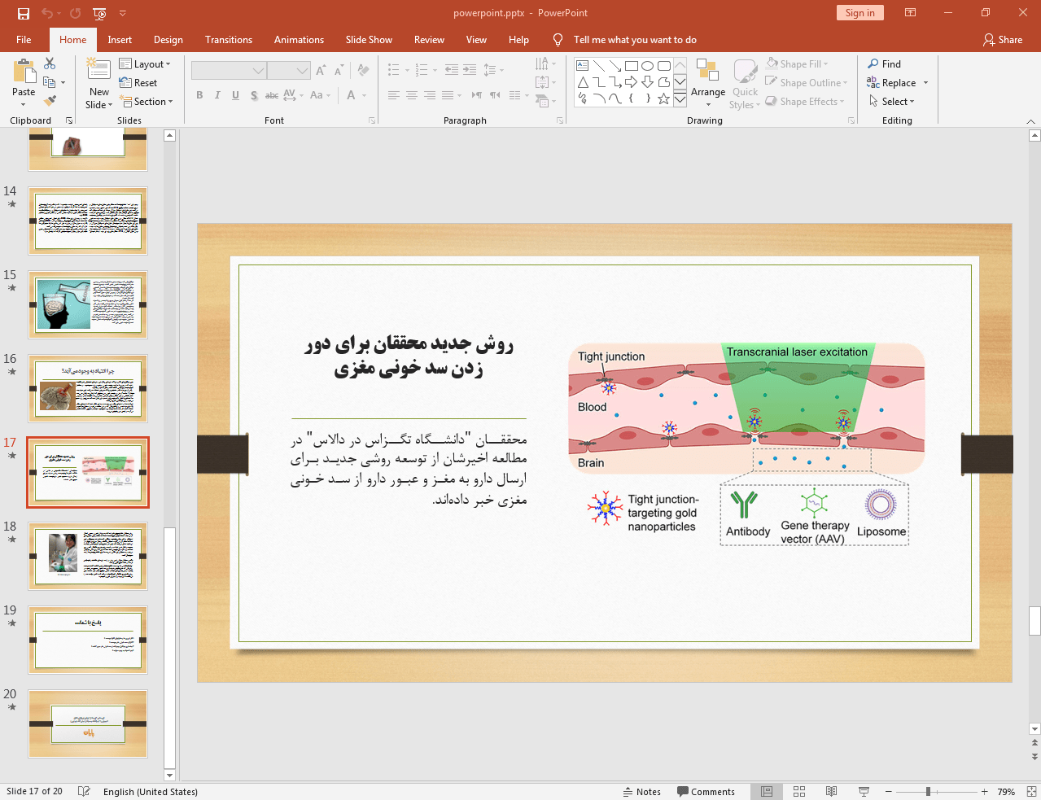Expand the shapes gallery More arrow
Viewport: 1041px width, 800px height.
point(680,99)
